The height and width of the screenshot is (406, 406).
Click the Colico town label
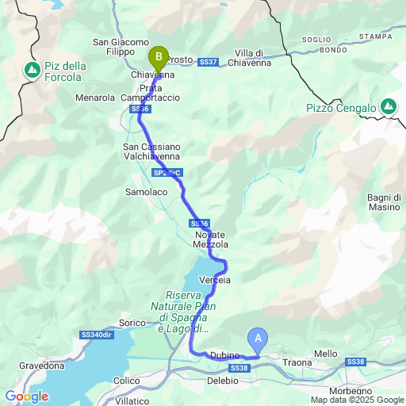point(126,381)
